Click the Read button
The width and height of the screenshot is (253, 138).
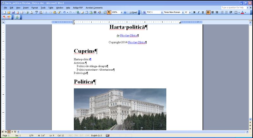pyautogui.click(x=133, y=12)
